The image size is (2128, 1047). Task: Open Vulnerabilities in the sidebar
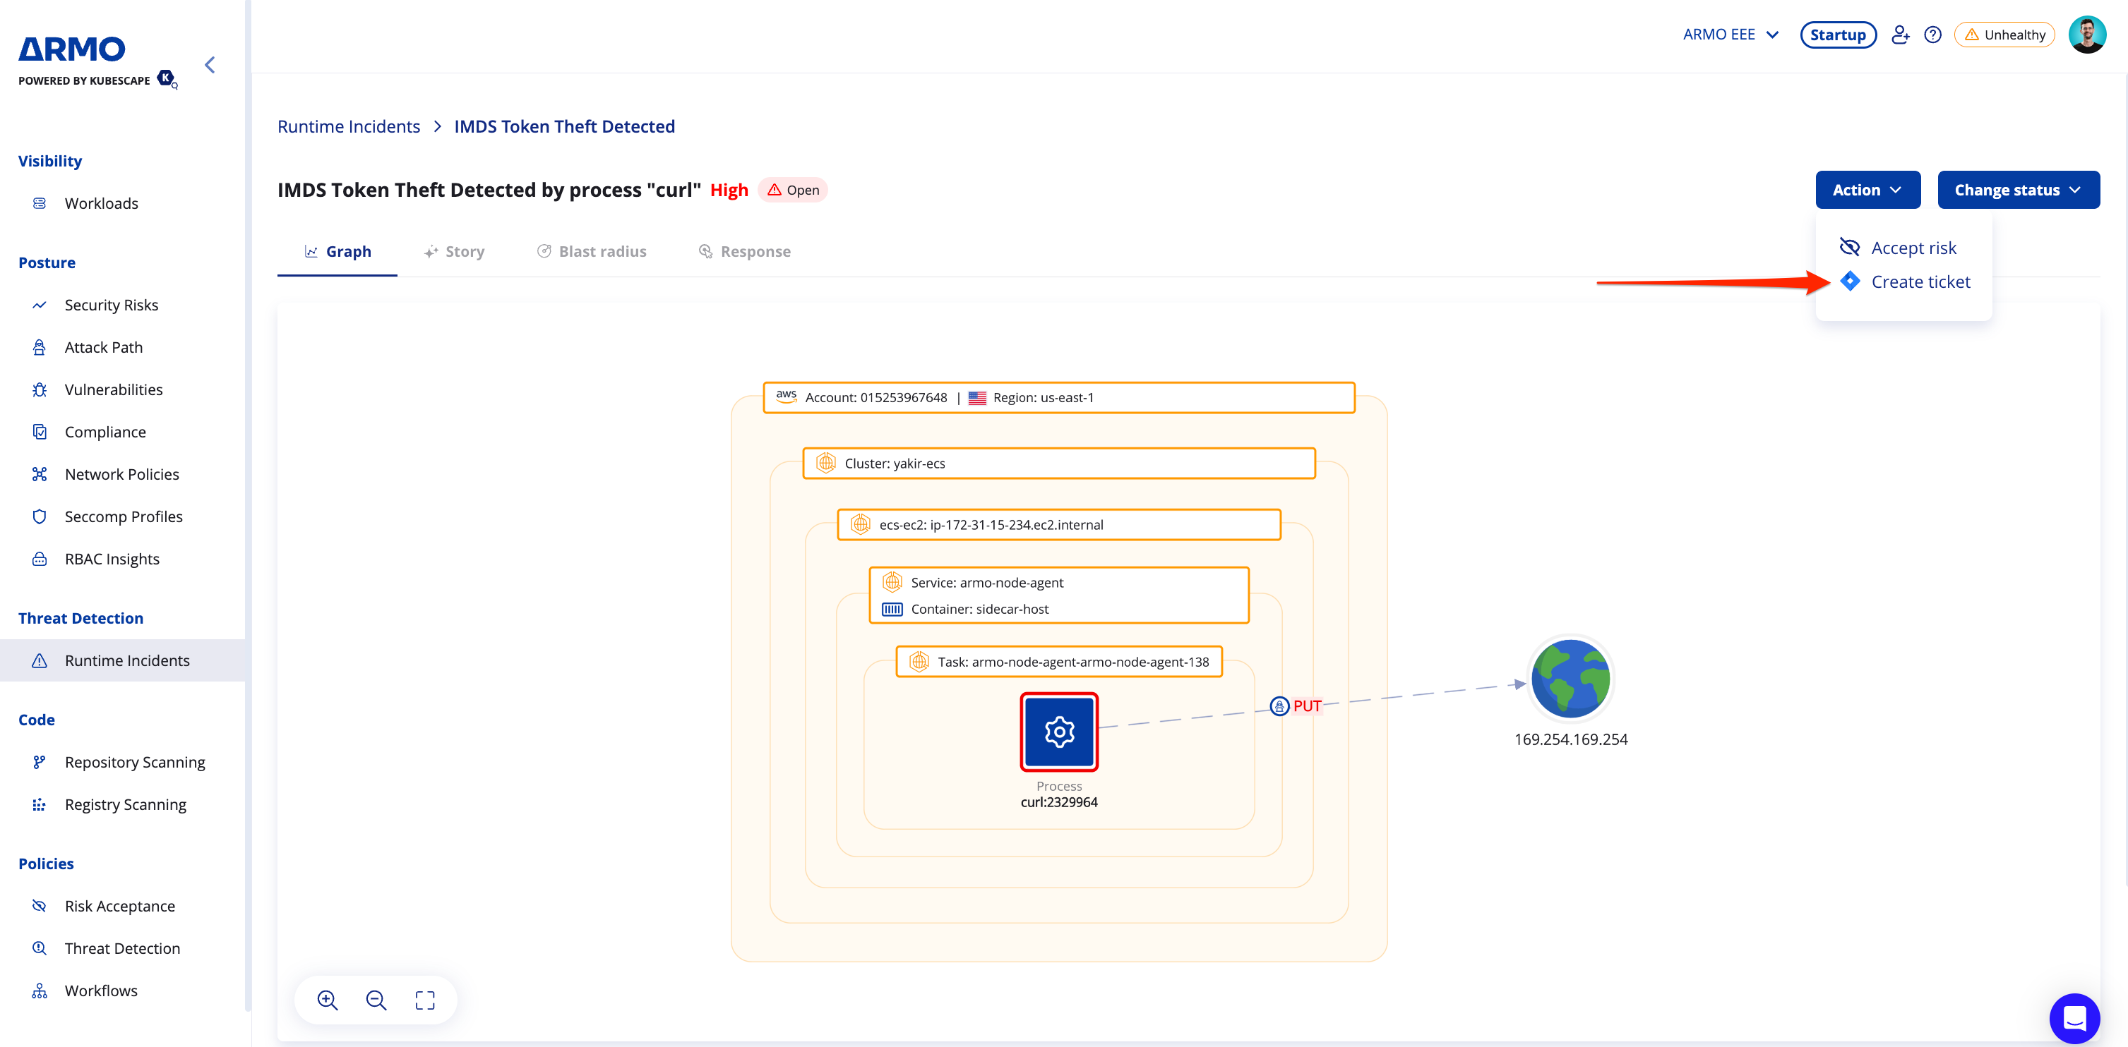coord(113,389)
